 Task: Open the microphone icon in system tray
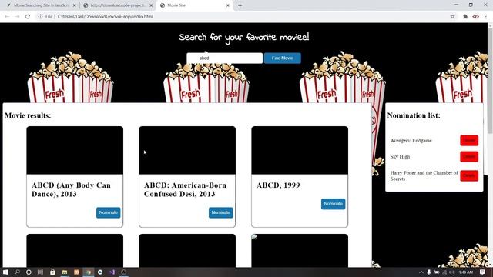(429, 272)
